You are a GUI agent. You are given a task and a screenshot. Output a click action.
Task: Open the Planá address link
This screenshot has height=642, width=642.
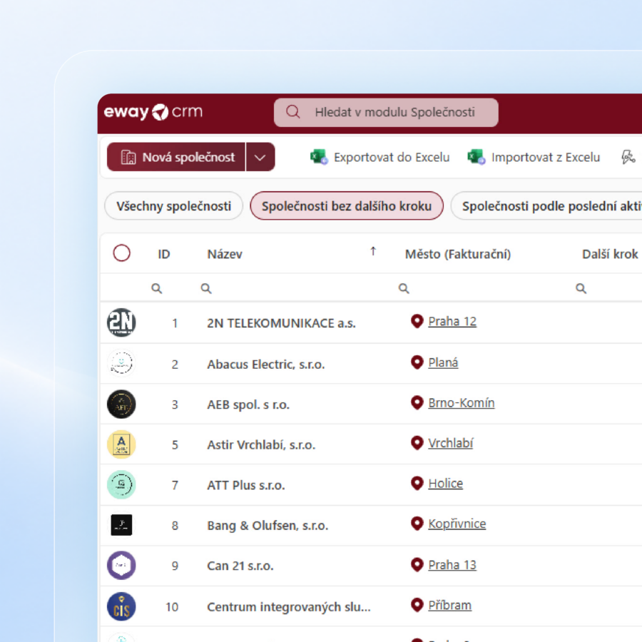pyautogui.click(x=443, y=362)
